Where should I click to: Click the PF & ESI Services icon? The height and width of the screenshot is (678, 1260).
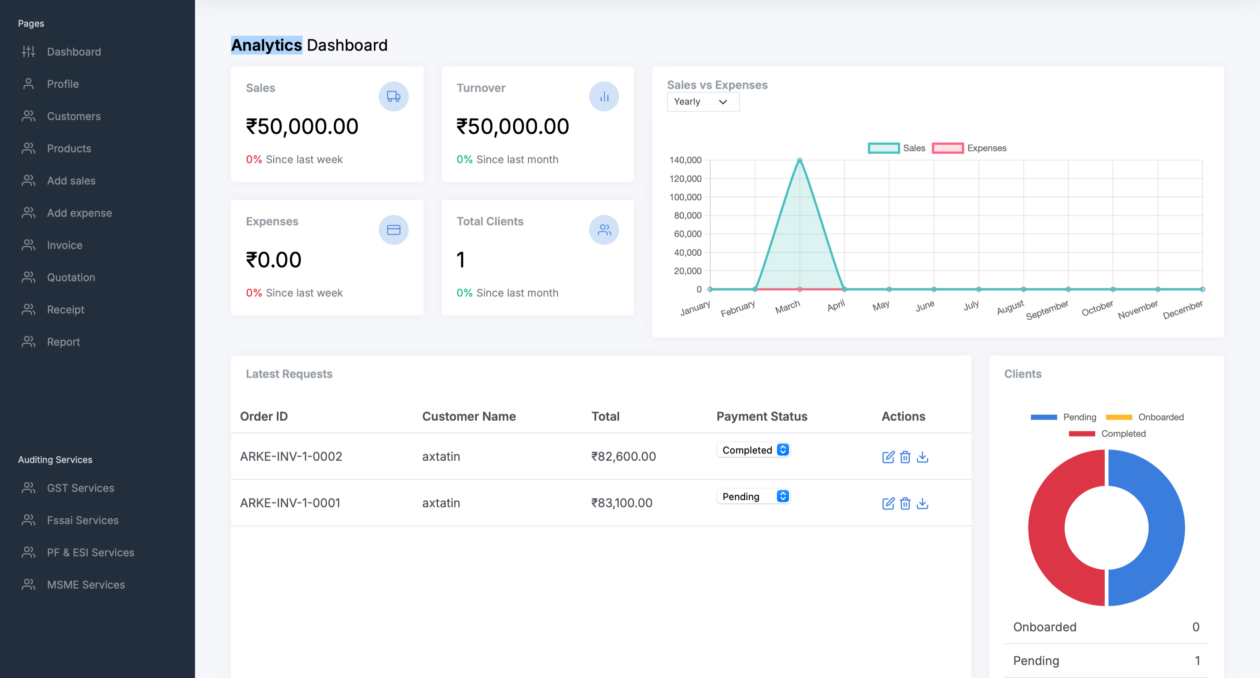pos(28,552)
